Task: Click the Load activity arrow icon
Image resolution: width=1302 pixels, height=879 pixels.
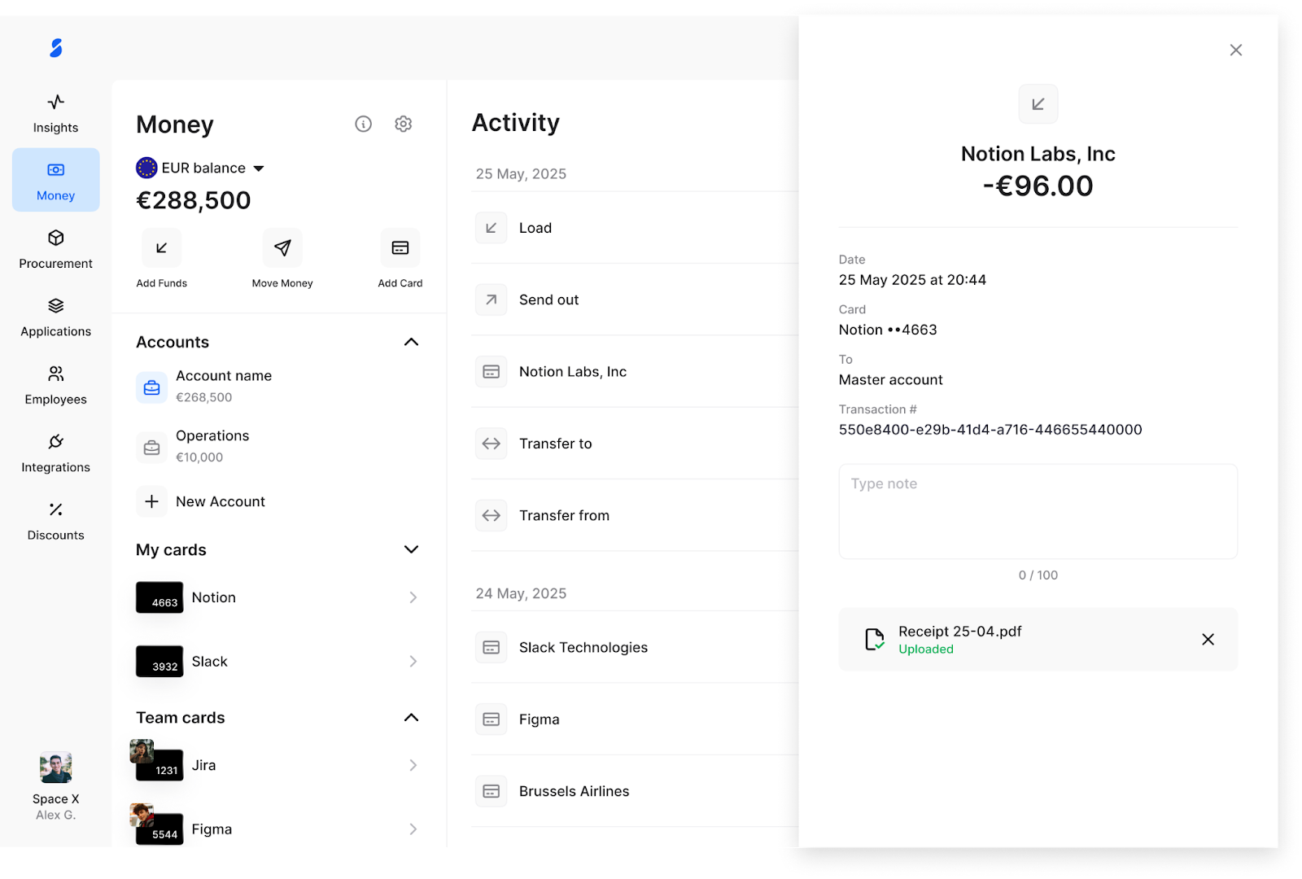Action: coord(492,228)
